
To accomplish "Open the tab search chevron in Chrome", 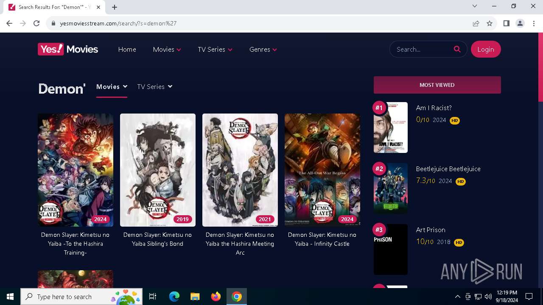I will click(x=475, y=6).
